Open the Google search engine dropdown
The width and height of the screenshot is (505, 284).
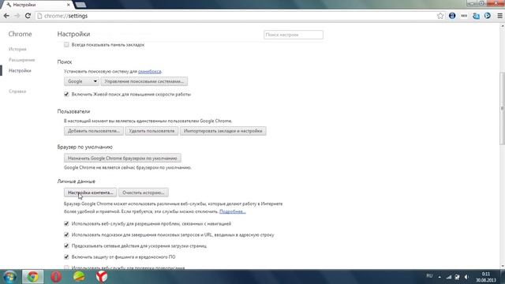pyautogui.click(x=81, y=81)
